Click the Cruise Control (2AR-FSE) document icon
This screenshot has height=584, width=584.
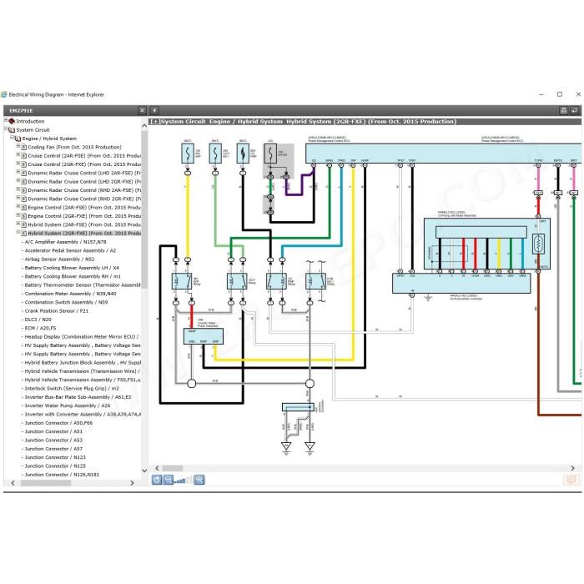click(x=23, y=156)
